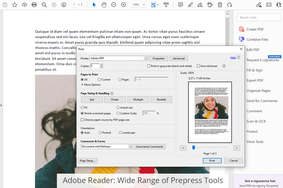Select Landscape orientation radio button

120,132
